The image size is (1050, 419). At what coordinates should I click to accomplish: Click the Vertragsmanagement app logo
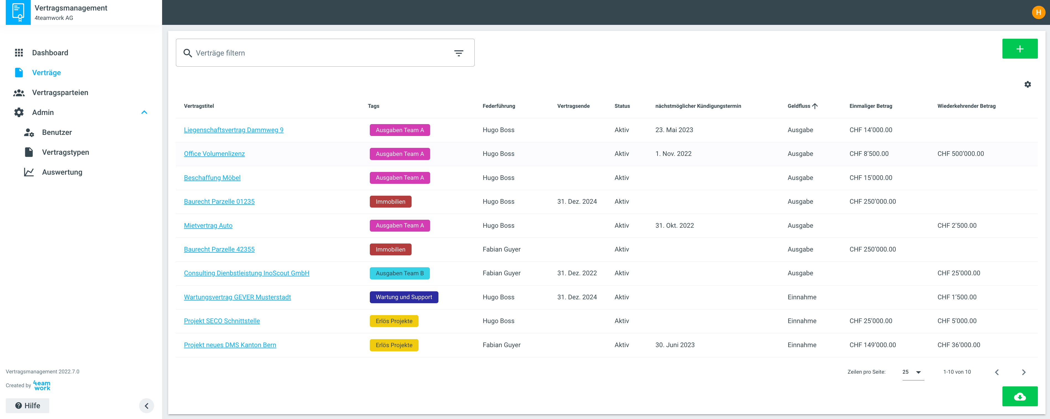18,12
